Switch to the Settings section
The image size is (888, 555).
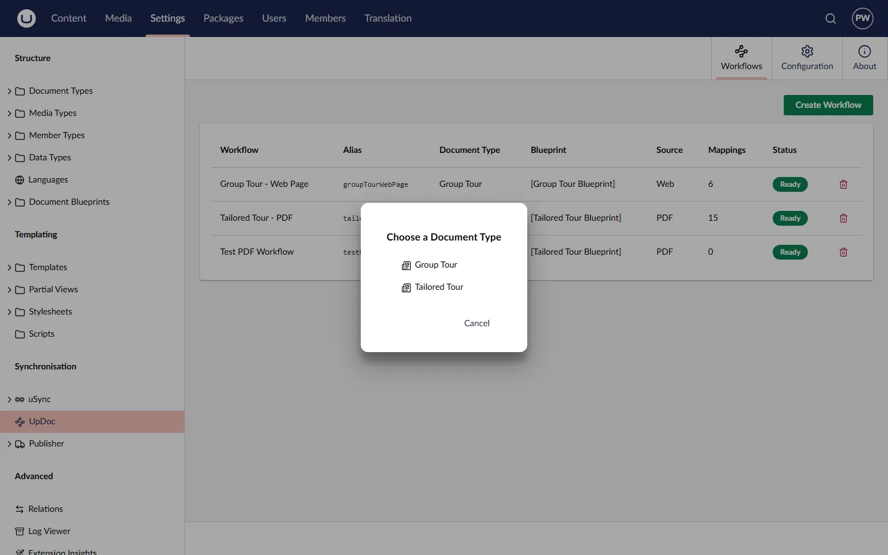(168, 18)
